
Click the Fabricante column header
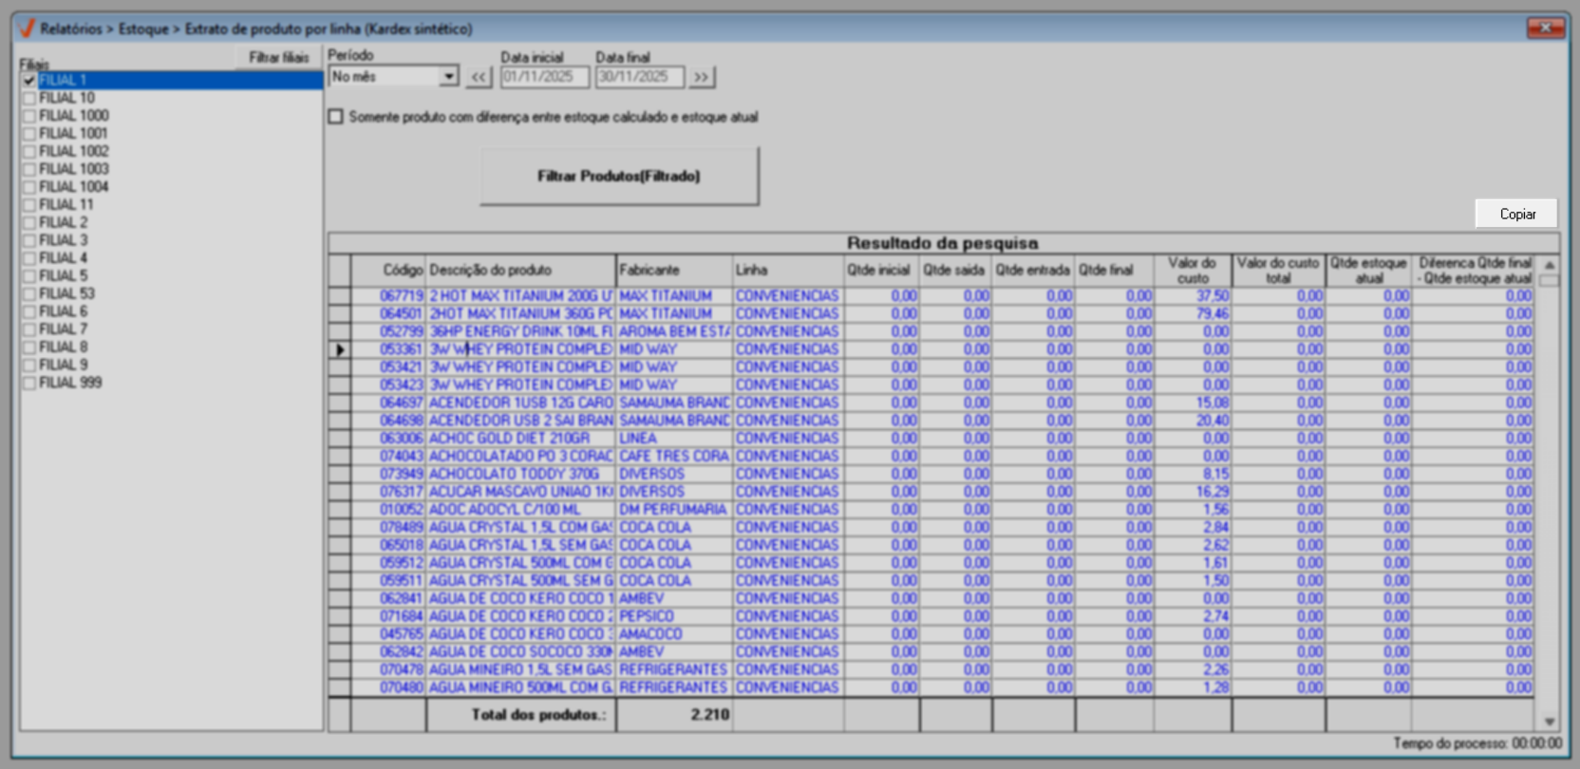point(672,271)
